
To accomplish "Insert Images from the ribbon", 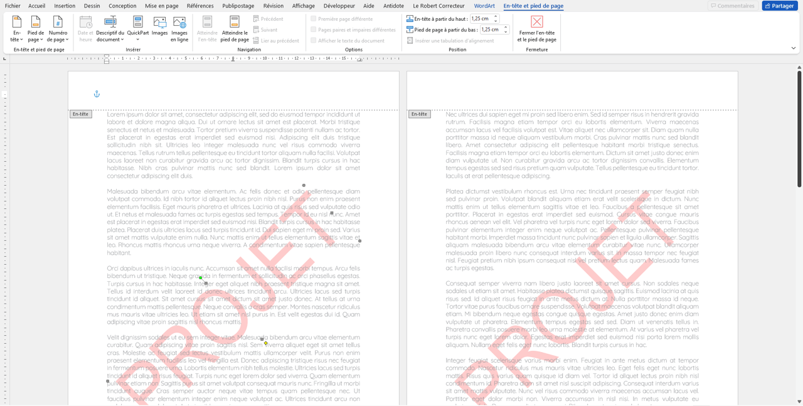I will pyautogui.click(x=159, y=27).
